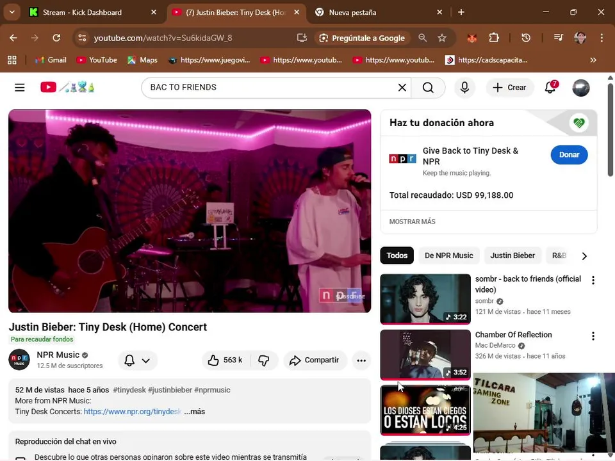Open NPR Music channel avatar

19,359
